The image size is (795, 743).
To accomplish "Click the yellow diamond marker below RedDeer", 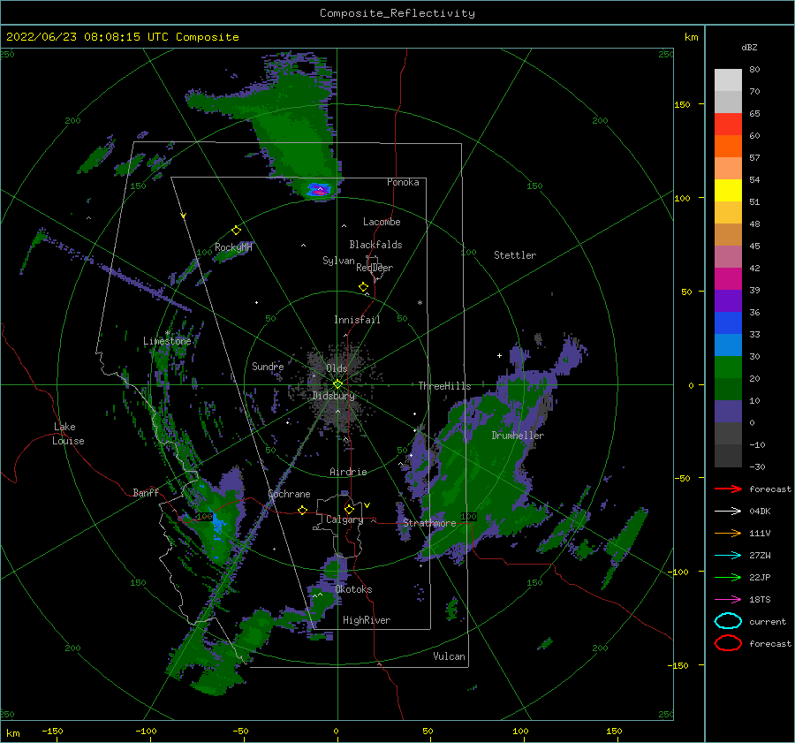I will pyautogui.click(x=363, y=287).
